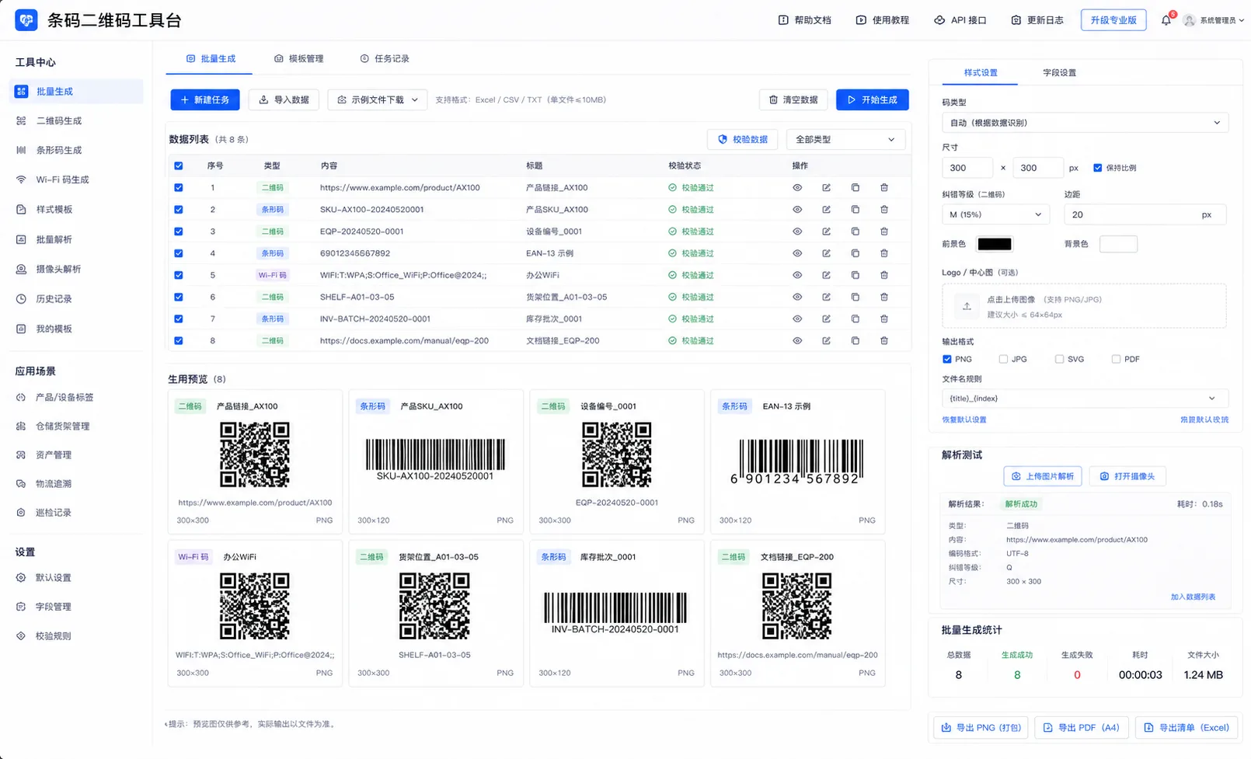The image size is (1251, 759).
Task: Click 校验数据 button
Action: coord(743,139)
